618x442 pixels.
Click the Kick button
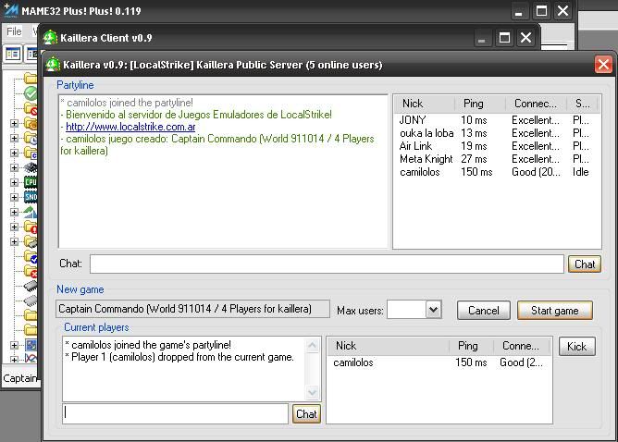pyautogui.click(x=576, y=346)
